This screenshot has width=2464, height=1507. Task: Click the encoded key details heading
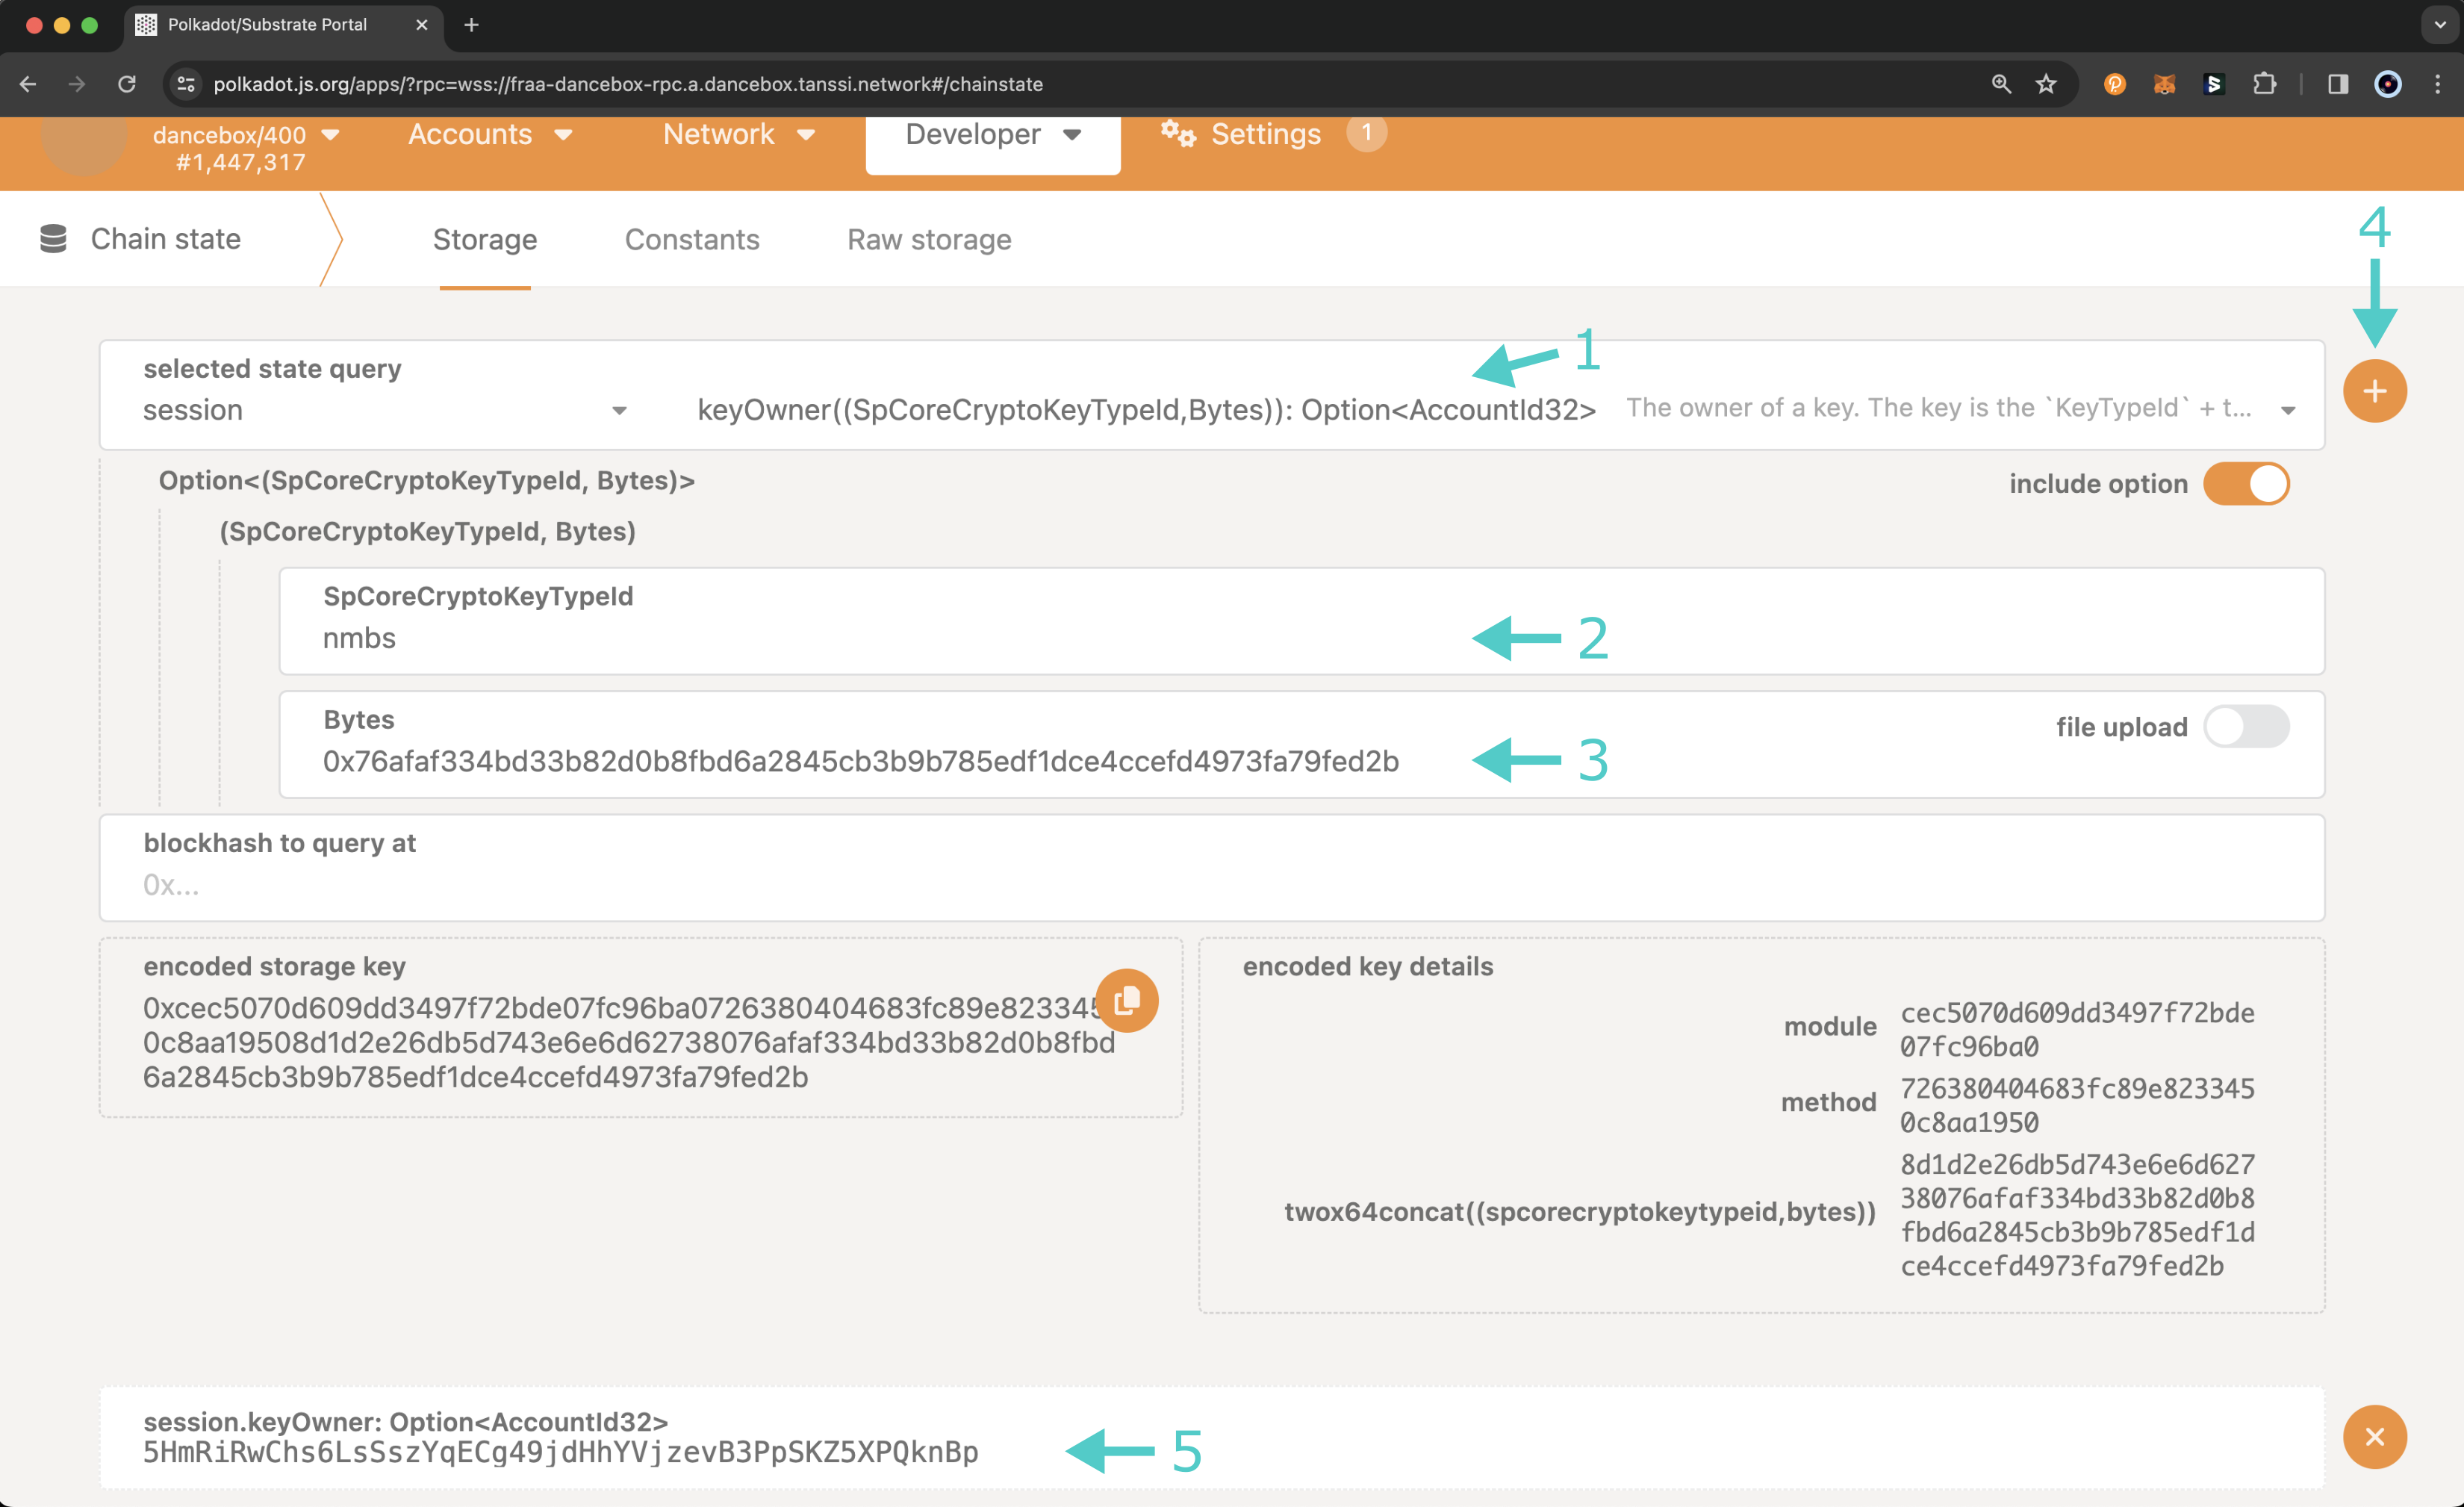tap(1367, 966)
